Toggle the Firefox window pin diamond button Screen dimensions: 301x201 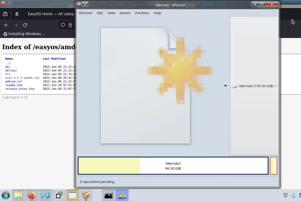9,3
